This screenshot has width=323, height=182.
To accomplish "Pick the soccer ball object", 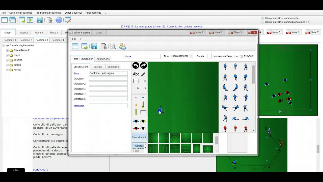I will click(x=136, y=98).
